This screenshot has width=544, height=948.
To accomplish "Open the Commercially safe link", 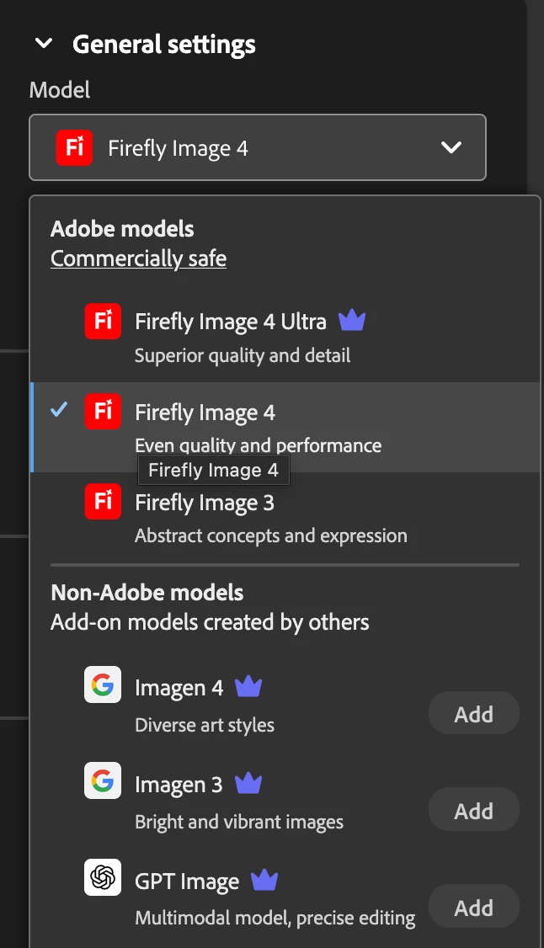I will coord(138,258).
